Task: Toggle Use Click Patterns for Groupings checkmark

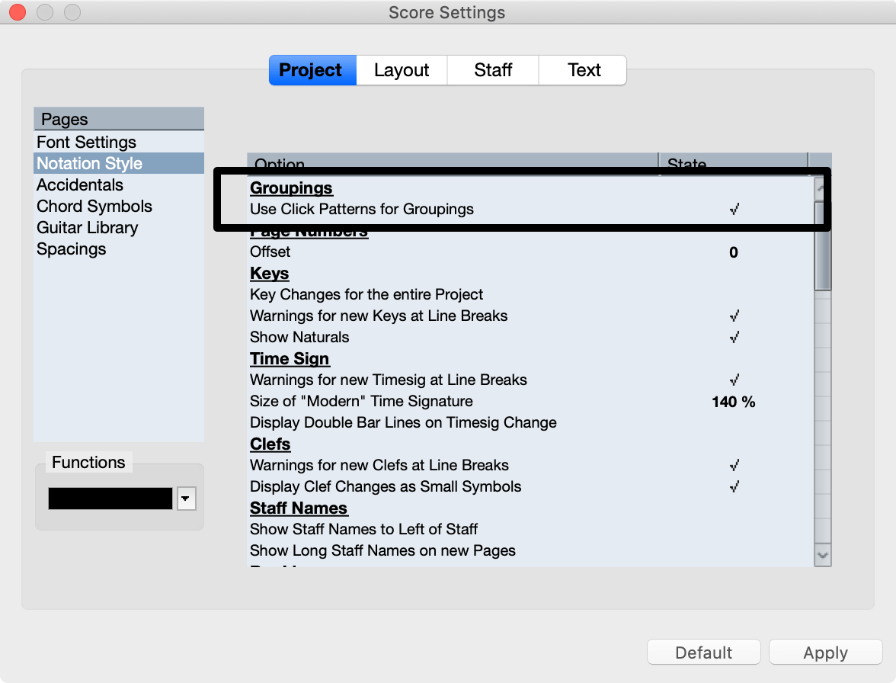Action: tap(734, 210)
